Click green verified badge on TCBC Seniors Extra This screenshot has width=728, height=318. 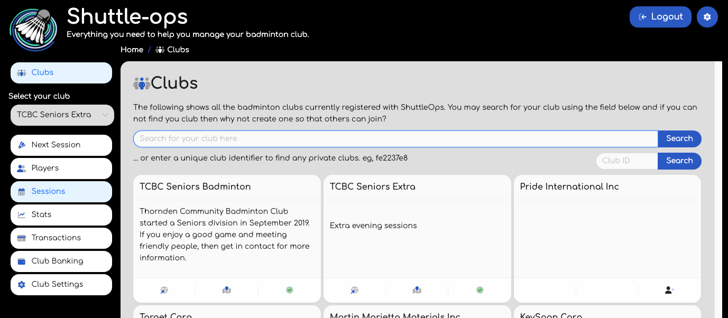tap(480, 290)
